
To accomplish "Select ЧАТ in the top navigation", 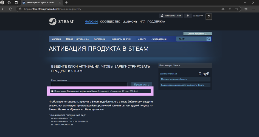I will pos(142,22).
